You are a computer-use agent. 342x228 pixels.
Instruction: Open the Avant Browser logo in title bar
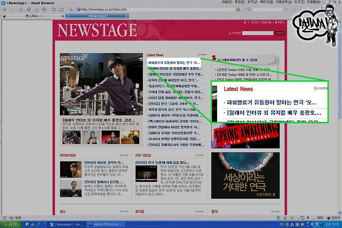[x=3, y=3]
